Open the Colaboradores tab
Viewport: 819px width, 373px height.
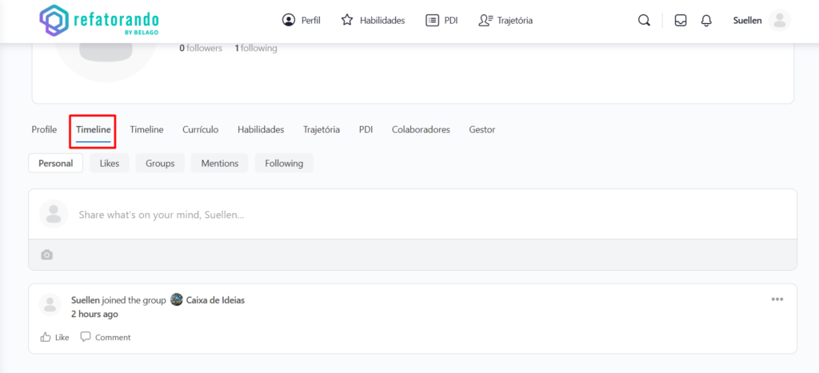click(421, 129)
